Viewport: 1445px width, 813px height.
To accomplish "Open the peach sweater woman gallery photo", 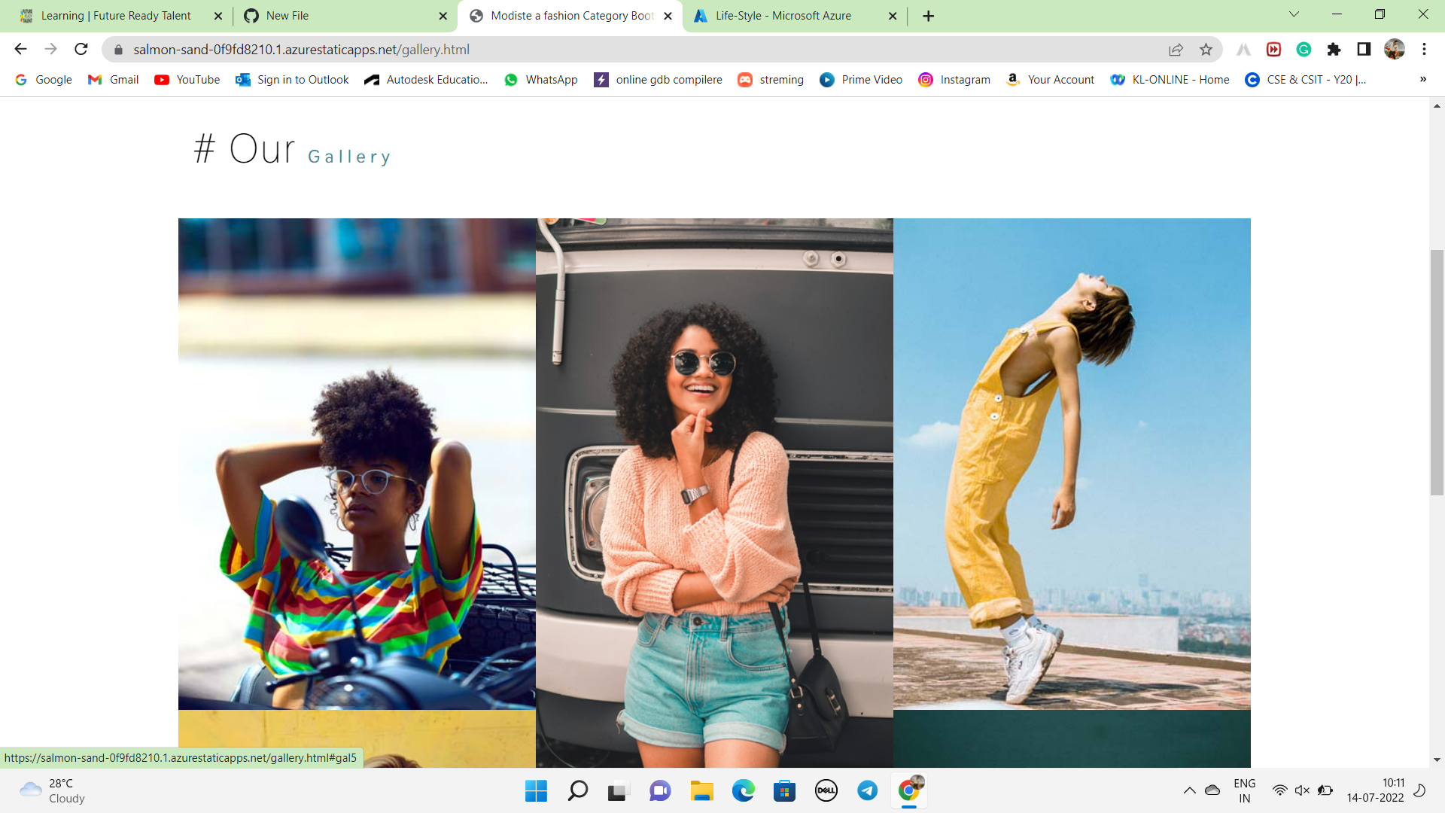I will 714,493.
